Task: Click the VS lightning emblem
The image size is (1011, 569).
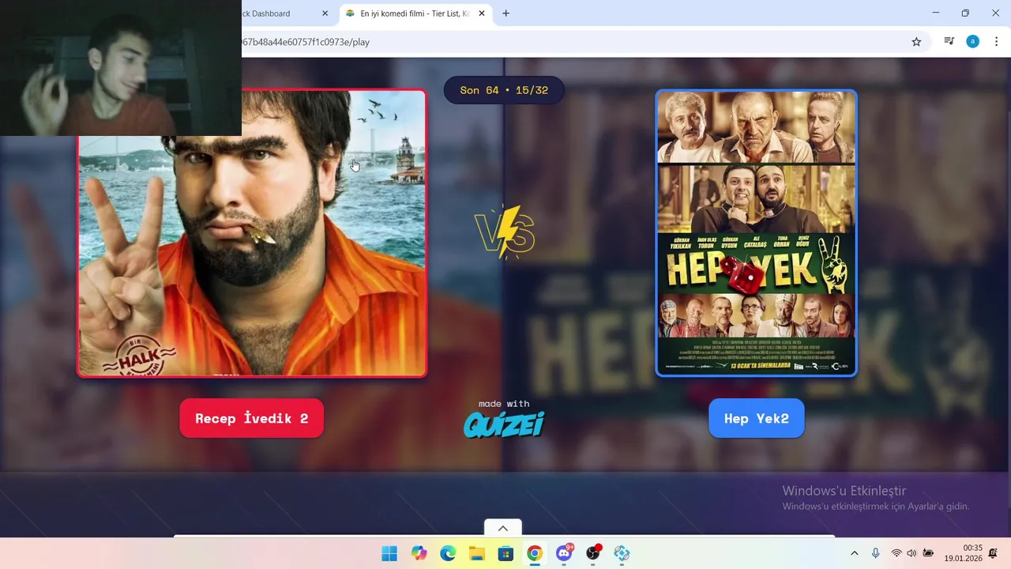Action: (505, 232)
